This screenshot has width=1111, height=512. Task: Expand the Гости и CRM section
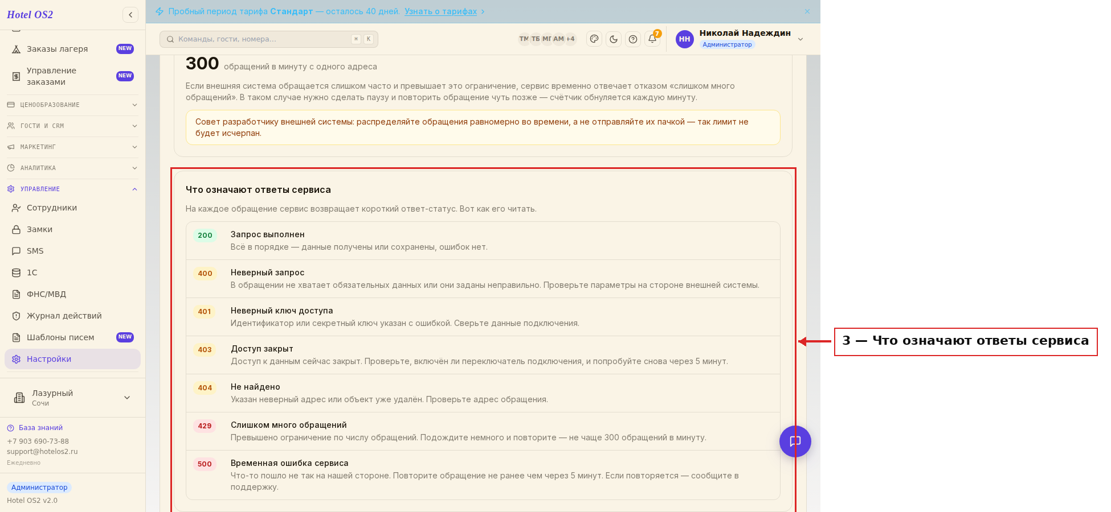(x=73, y=126)
